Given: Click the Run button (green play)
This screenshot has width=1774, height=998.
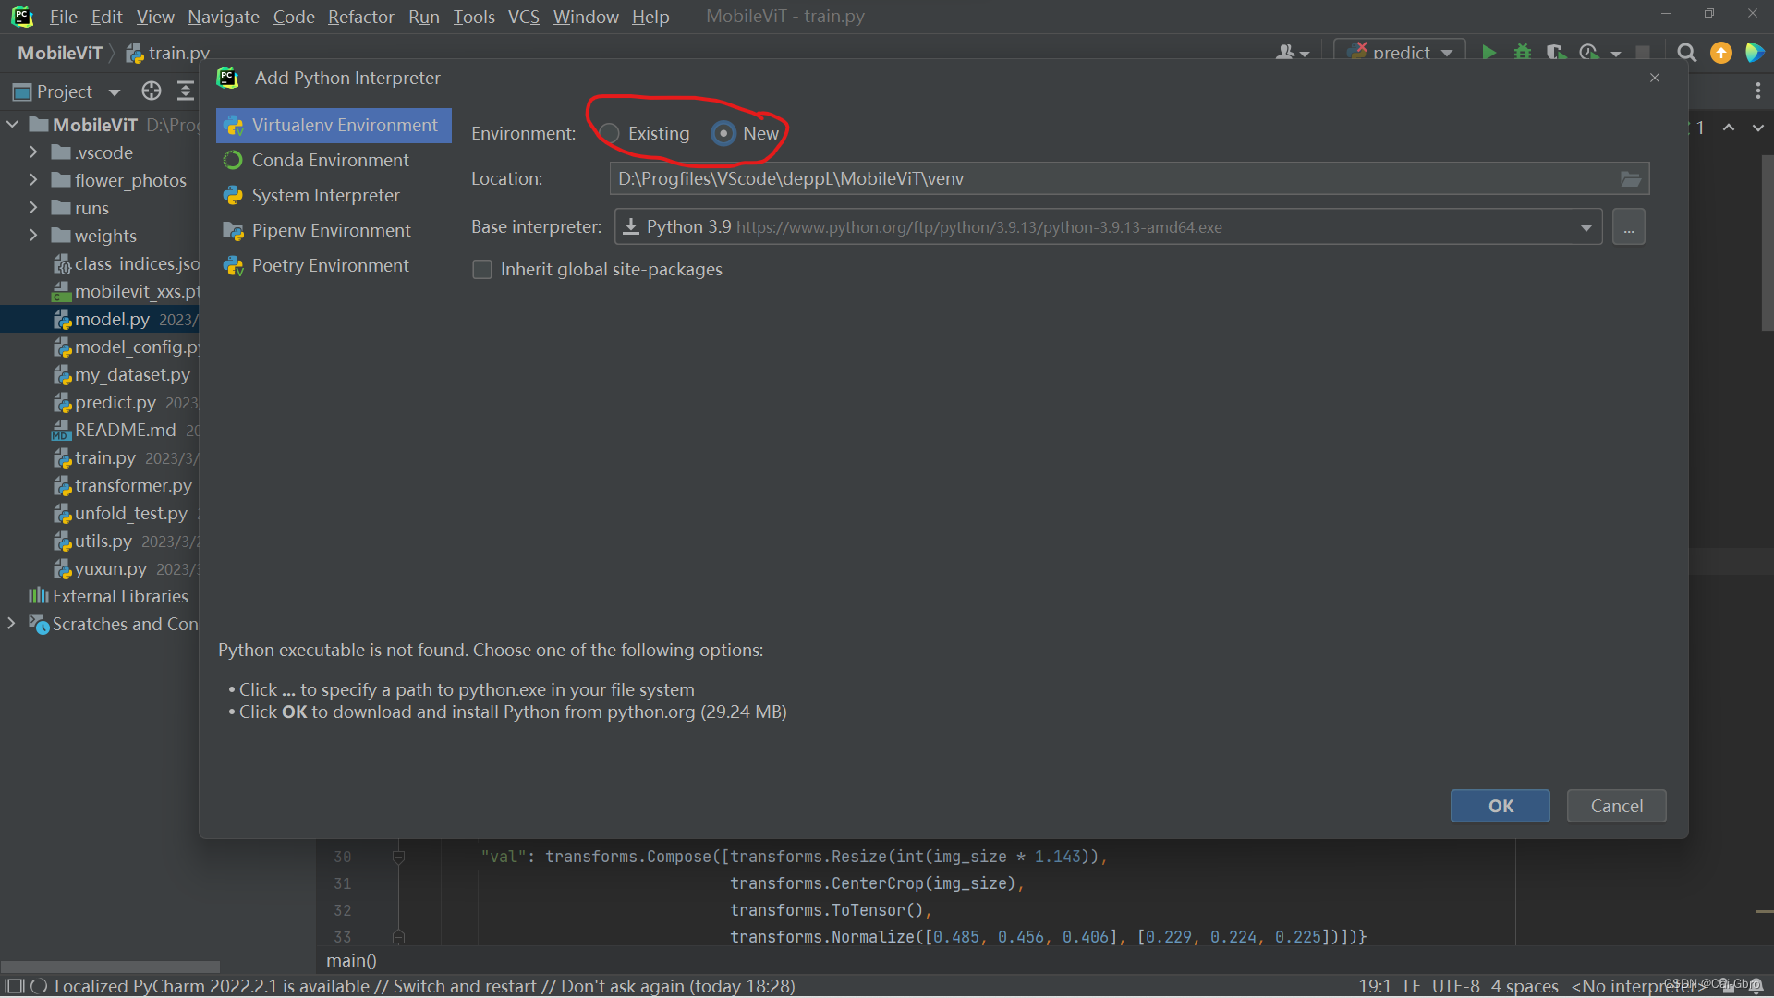Looking at the screenshot, I should (1488, 53).
